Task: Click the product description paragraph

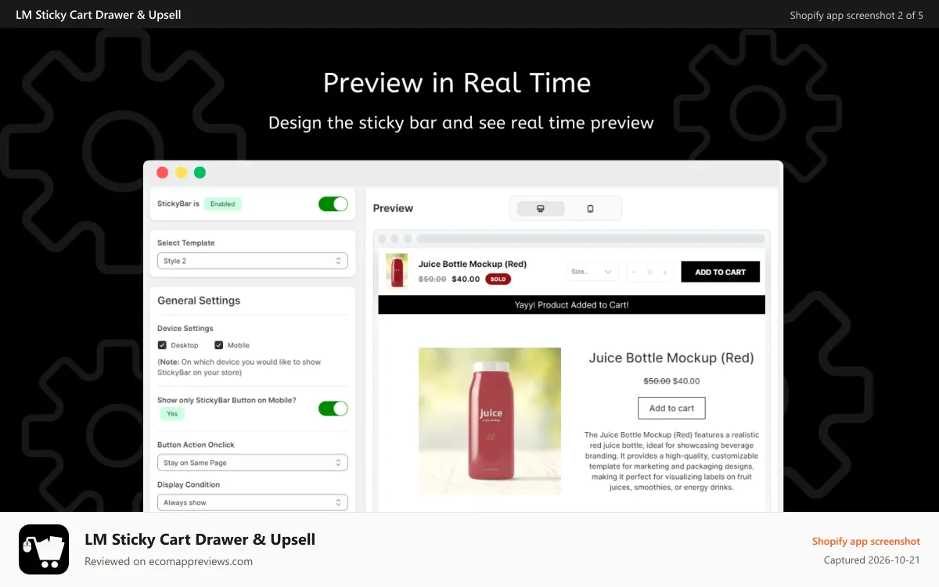Action: click(x=671, y=461)
